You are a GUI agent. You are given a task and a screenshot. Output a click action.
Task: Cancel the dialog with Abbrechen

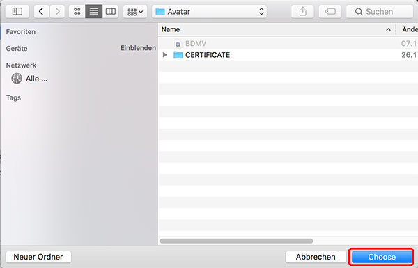point(316,257)
